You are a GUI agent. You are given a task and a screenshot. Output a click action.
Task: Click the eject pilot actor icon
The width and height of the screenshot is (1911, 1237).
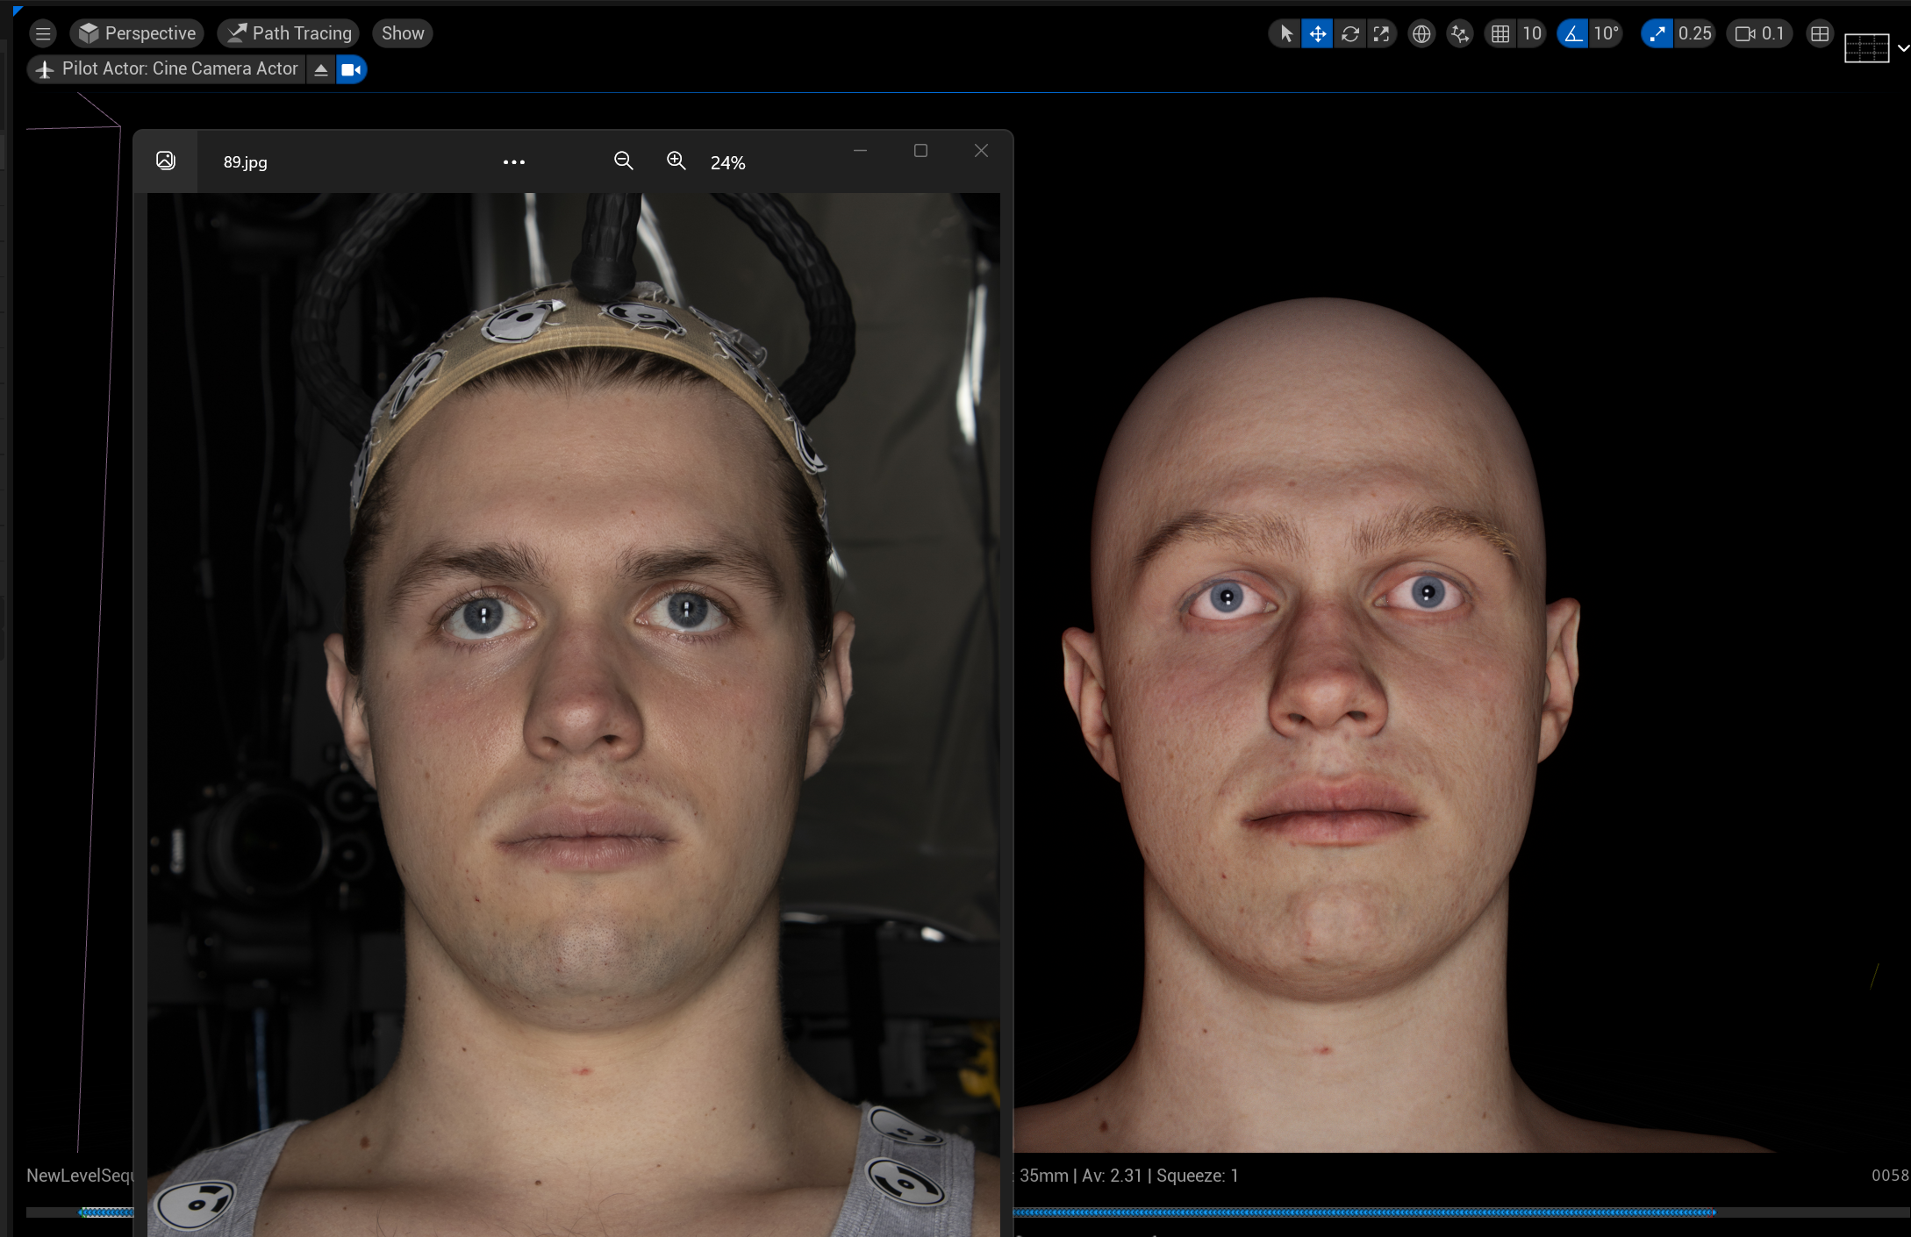pos(321,69)
